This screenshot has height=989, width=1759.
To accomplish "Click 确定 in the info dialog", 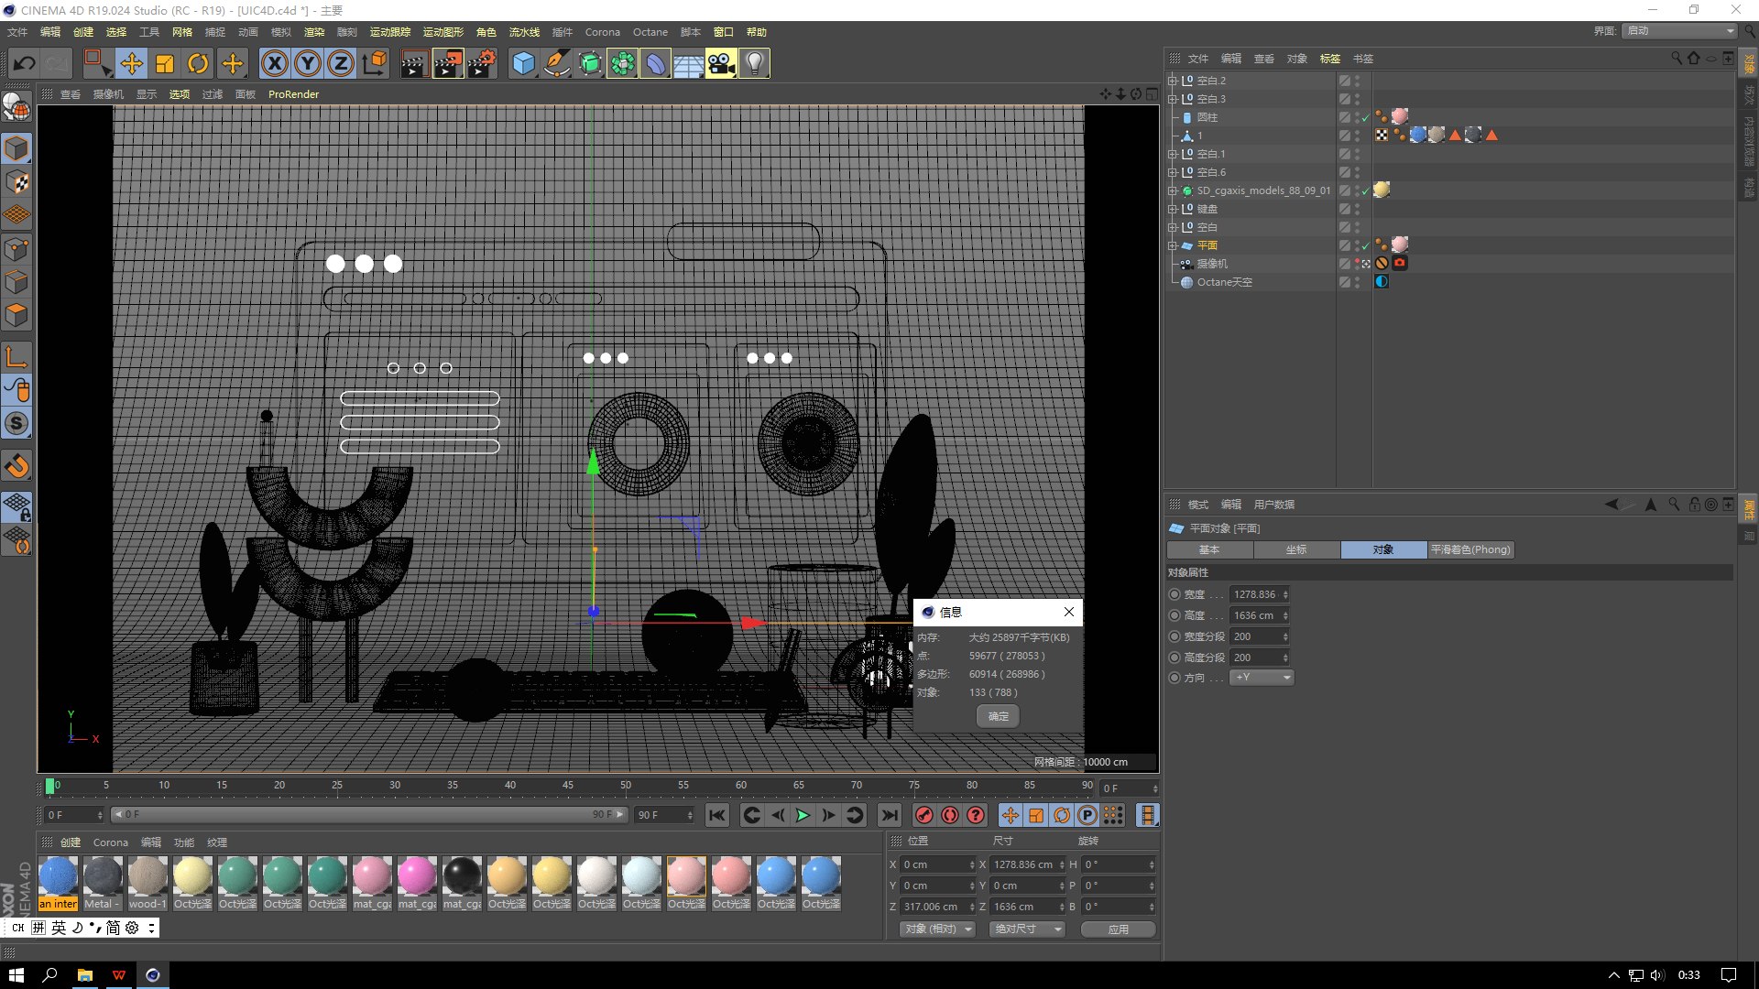I will pyautogui.click(x=998, y=716).
